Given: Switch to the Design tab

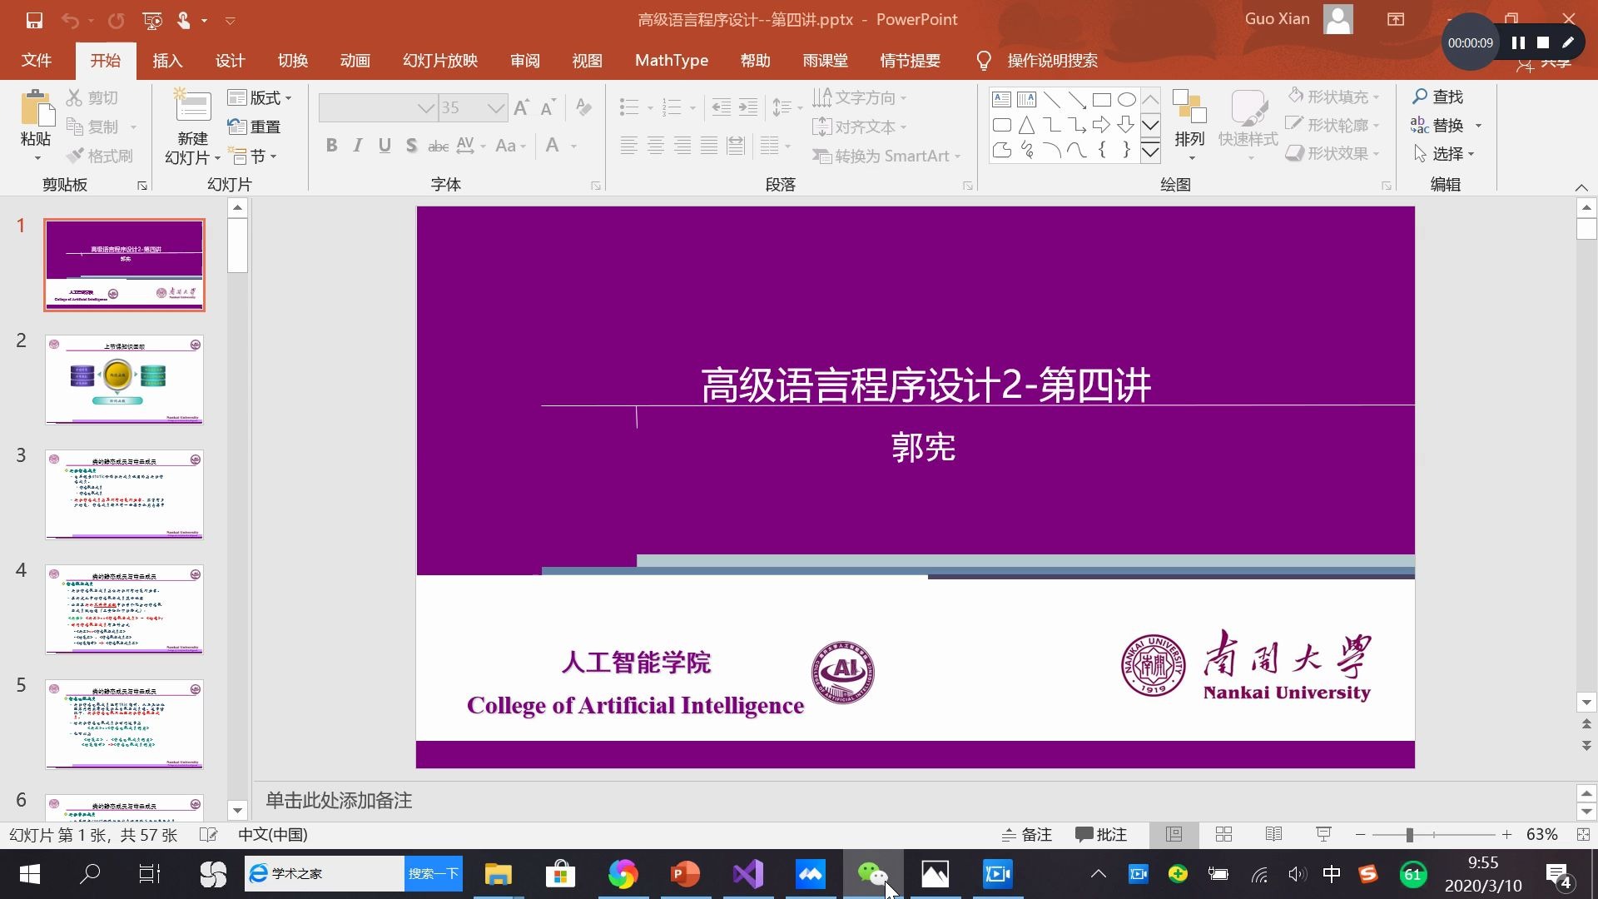Looking at the screenshot, I should 230,61.
